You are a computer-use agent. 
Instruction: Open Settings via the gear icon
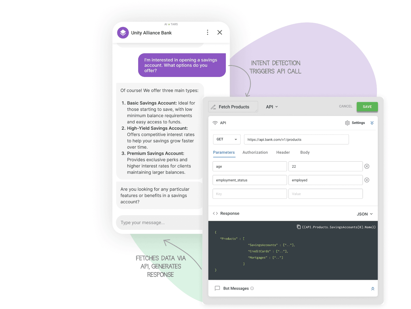(347, 123)
